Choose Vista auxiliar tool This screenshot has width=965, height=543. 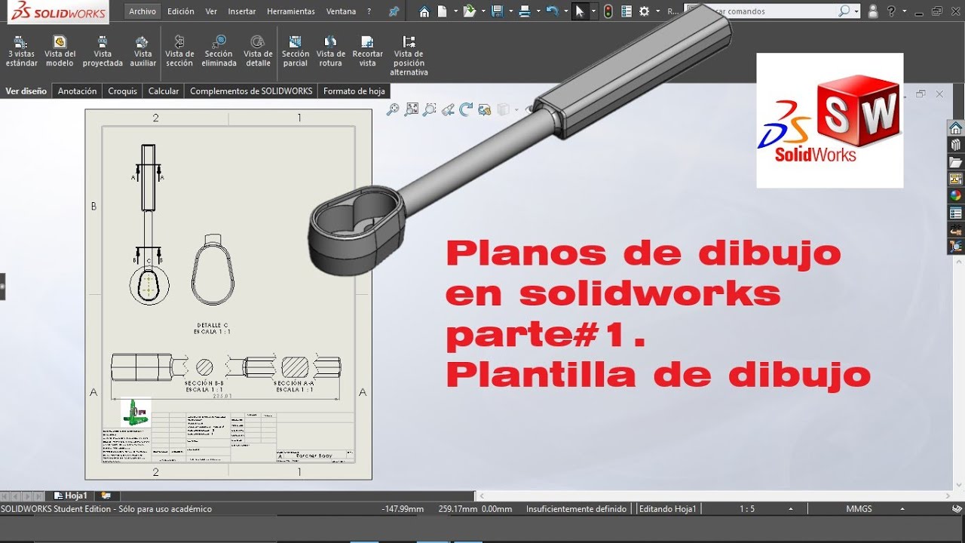click(x=142, y=51)
